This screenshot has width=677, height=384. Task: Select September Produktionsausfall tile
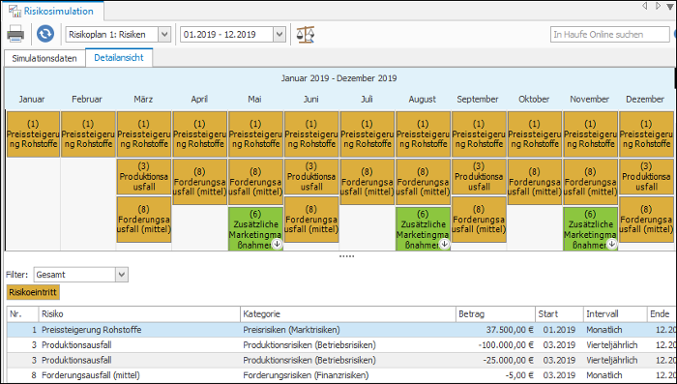(479, 176)
